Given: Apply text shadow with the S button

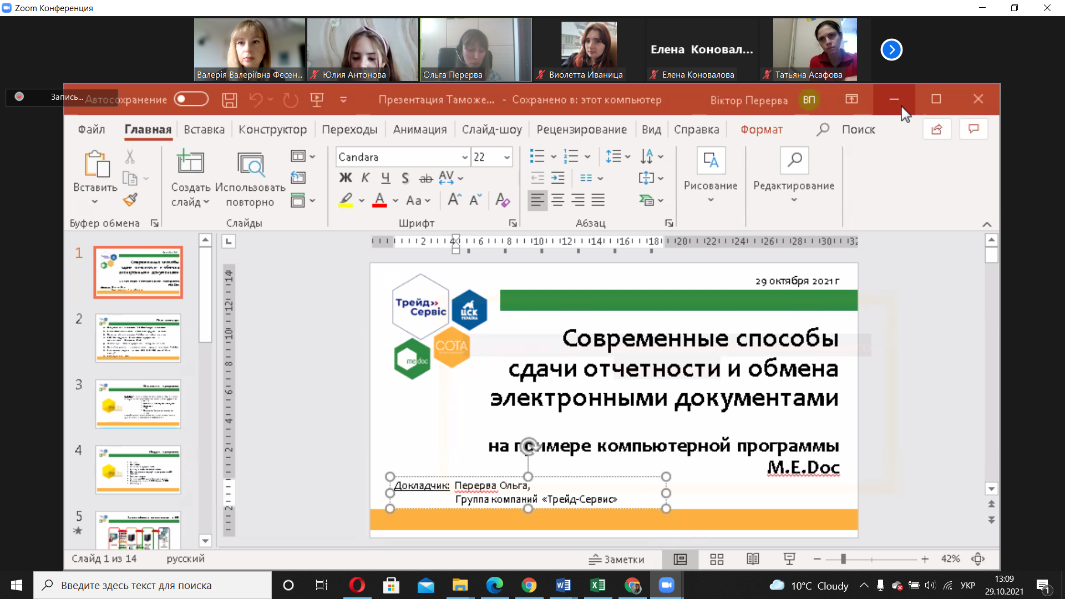Looking at the screenshot, I should coord(405,177).
